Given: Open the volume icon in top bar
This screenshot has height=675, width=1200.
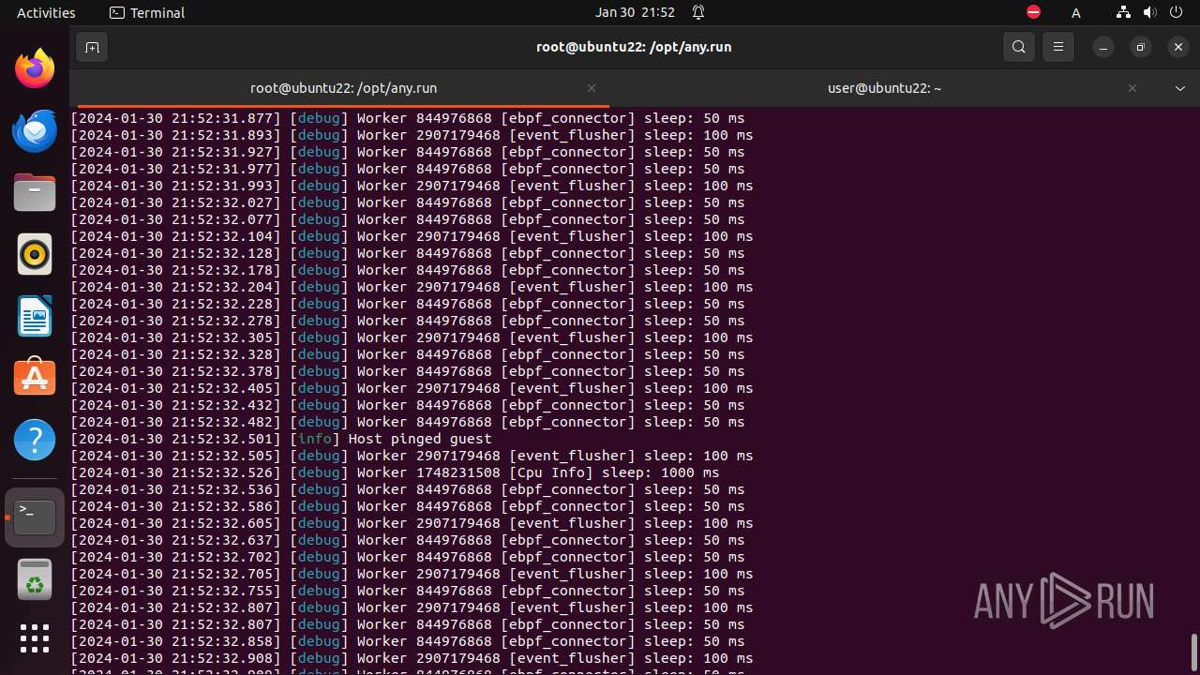Looking at the screenshot, I should tap(1149, 12).
